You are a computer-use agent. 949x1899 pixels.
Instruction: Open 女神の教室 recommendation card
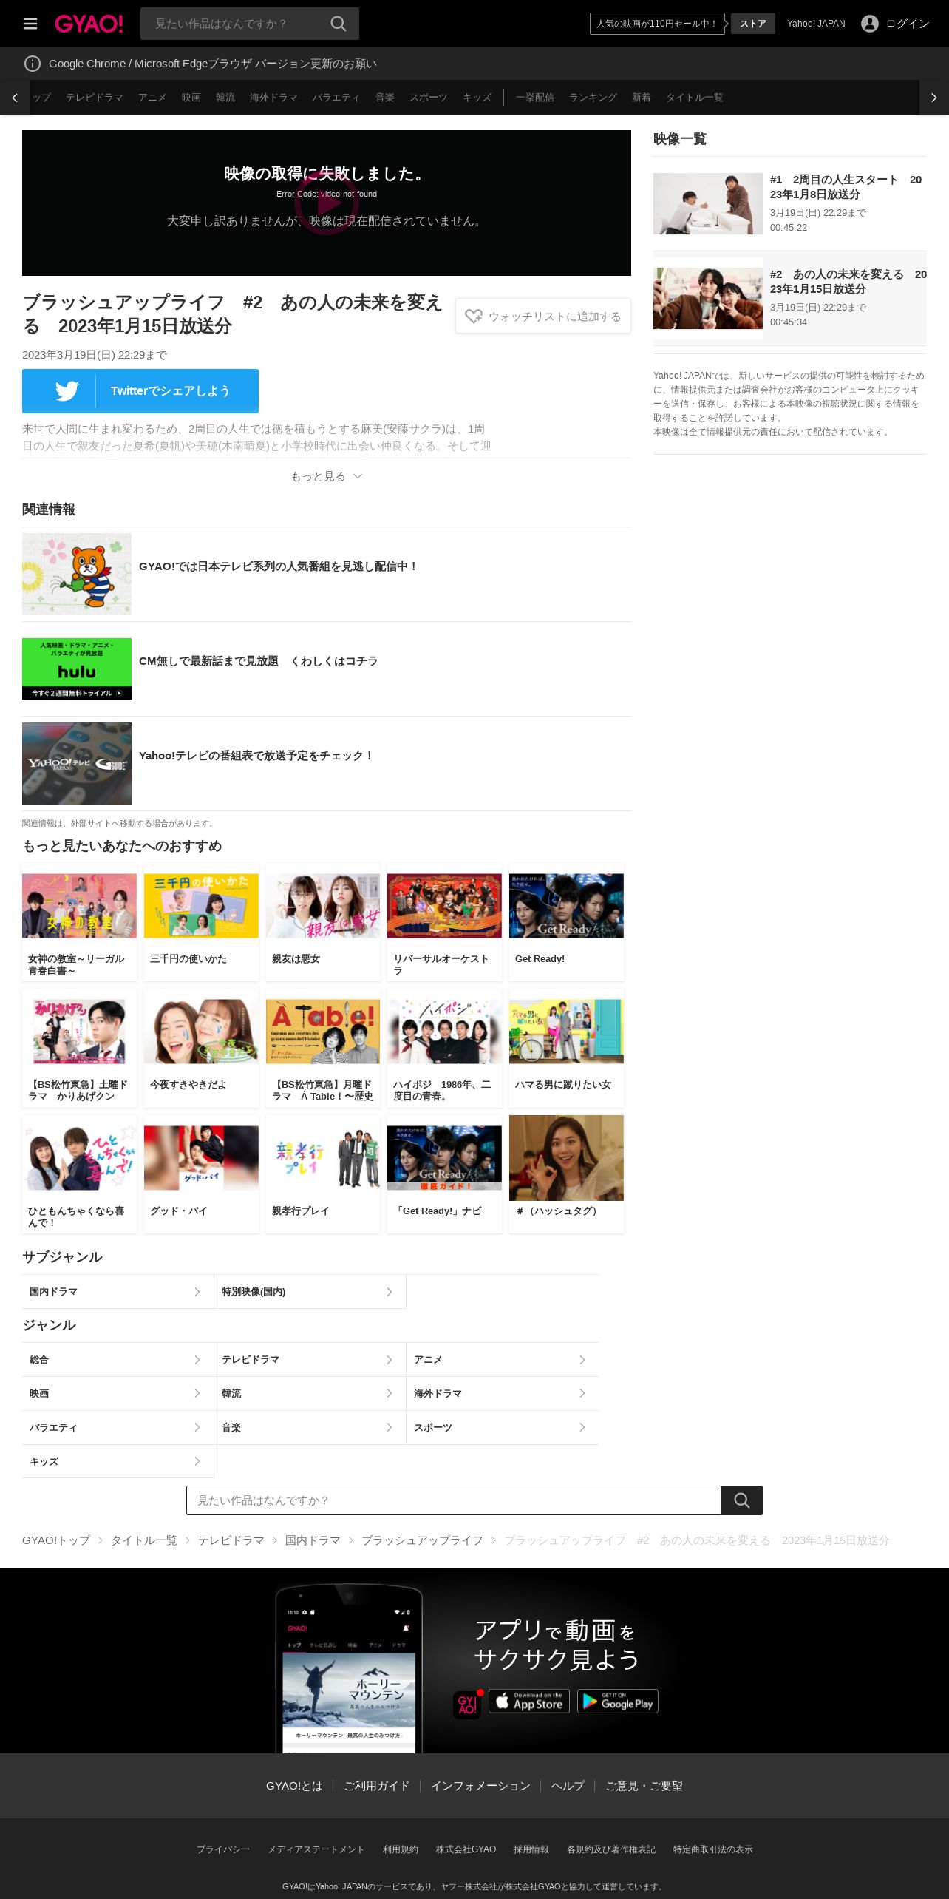coord(79,922)
